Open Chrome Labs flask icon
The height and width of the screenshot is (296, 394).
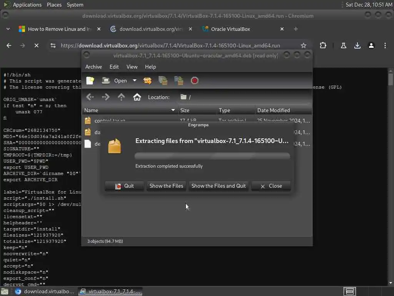tap(344, 45)
